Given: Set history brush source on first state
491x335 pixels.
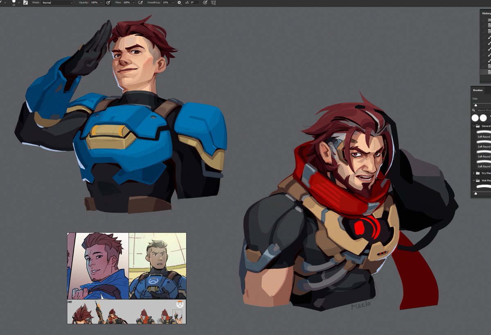Looking at the screenshot, I should click(483, 20).
